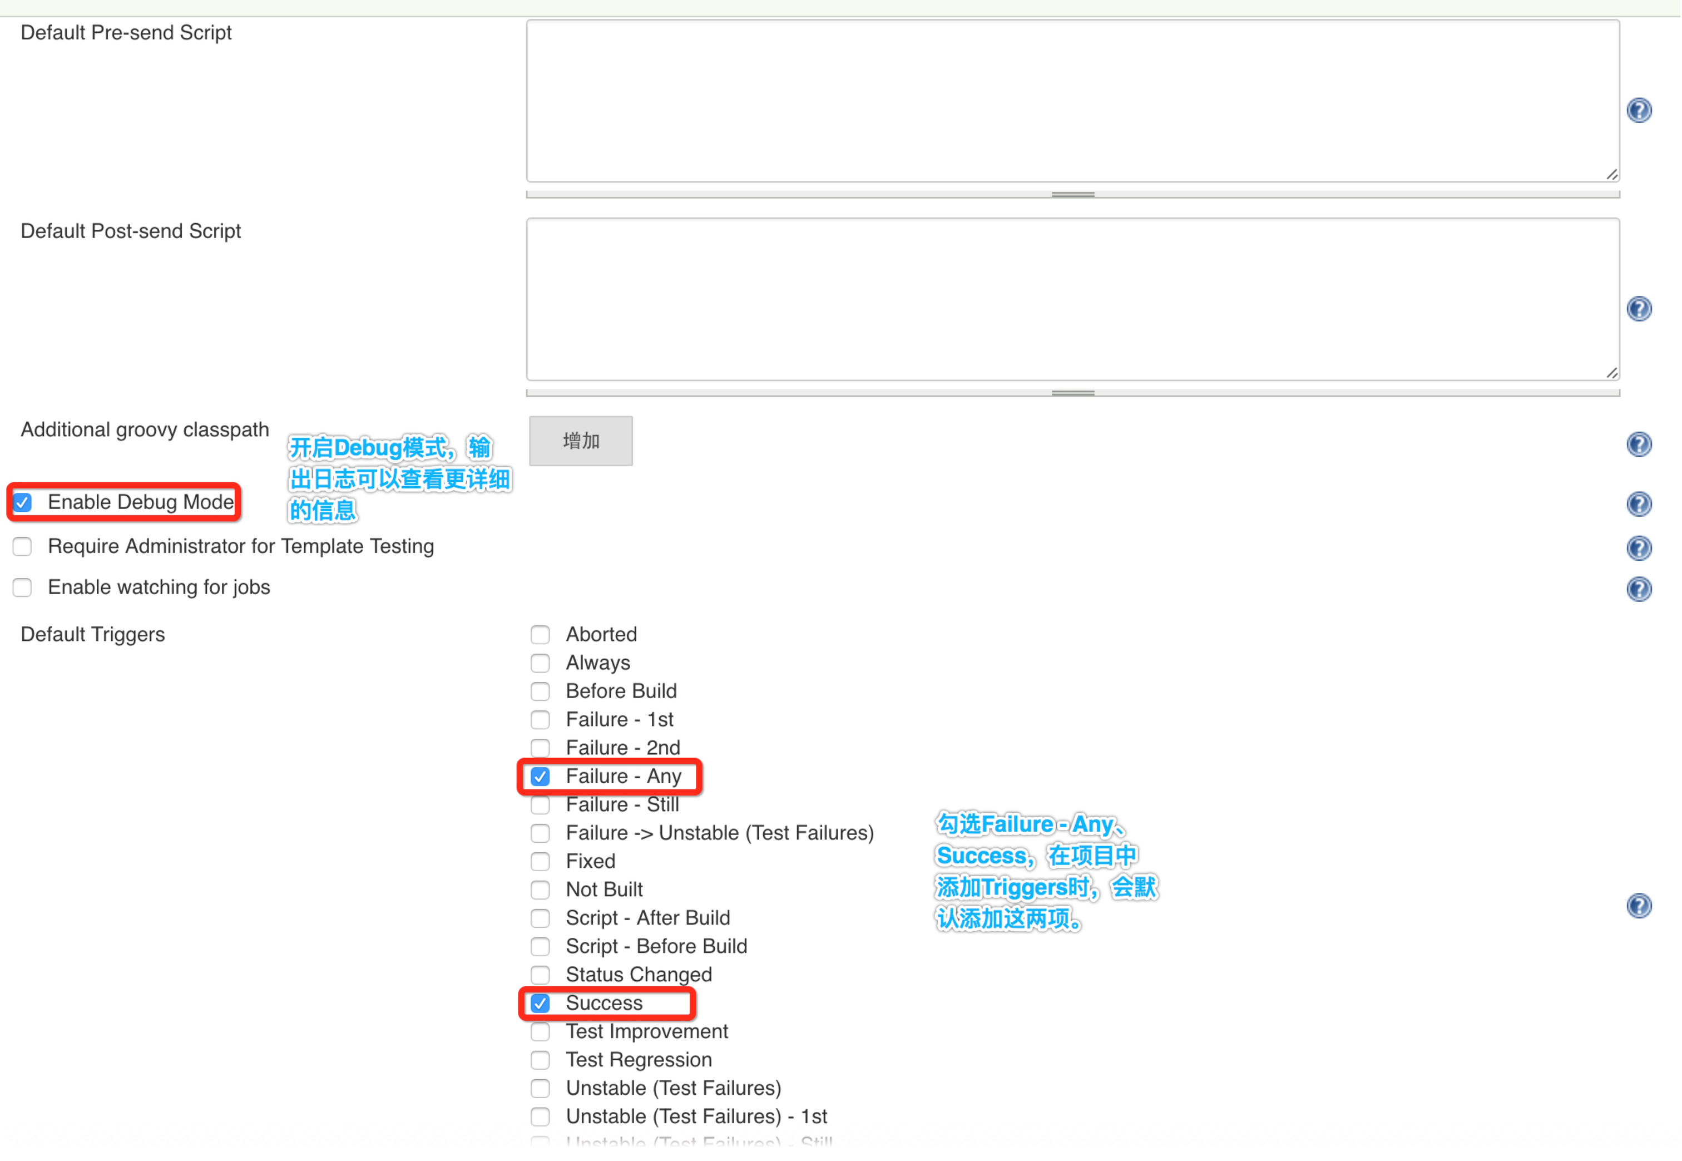Open help for Additional groovy classpath

pyautogui.click(x=1639, y=444)
